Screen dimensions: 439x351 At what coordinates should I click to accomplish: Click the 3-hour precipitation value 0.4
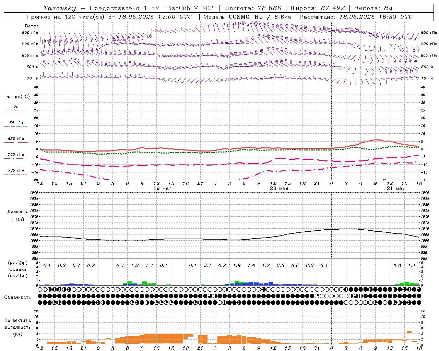tap(120, 266)
